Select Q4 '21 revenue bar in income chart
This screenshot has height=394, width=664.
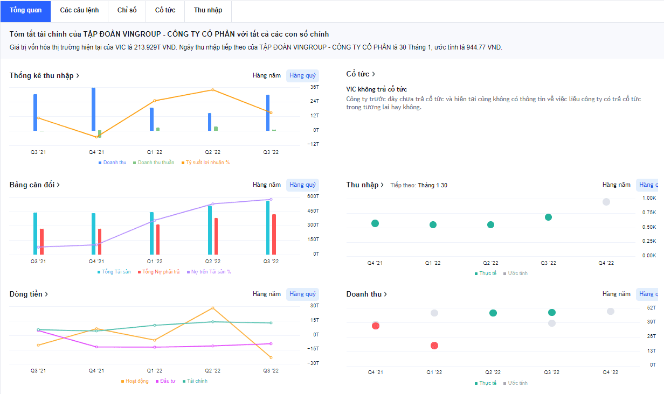(93, 109)
